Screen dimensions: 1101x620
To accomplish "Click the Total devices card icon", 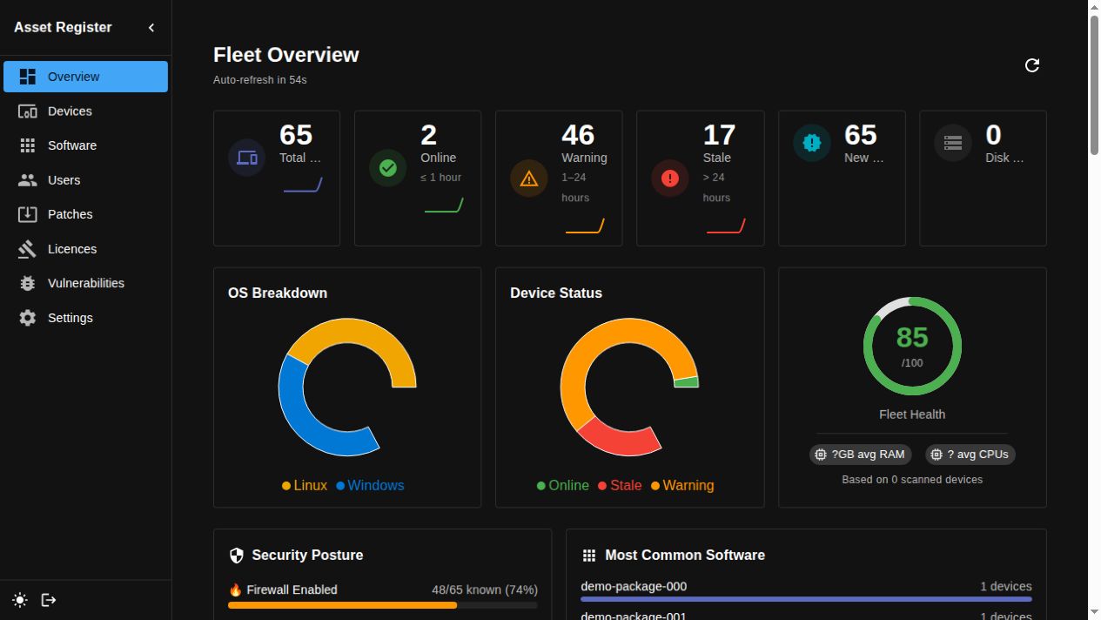I will pos(247,158).
